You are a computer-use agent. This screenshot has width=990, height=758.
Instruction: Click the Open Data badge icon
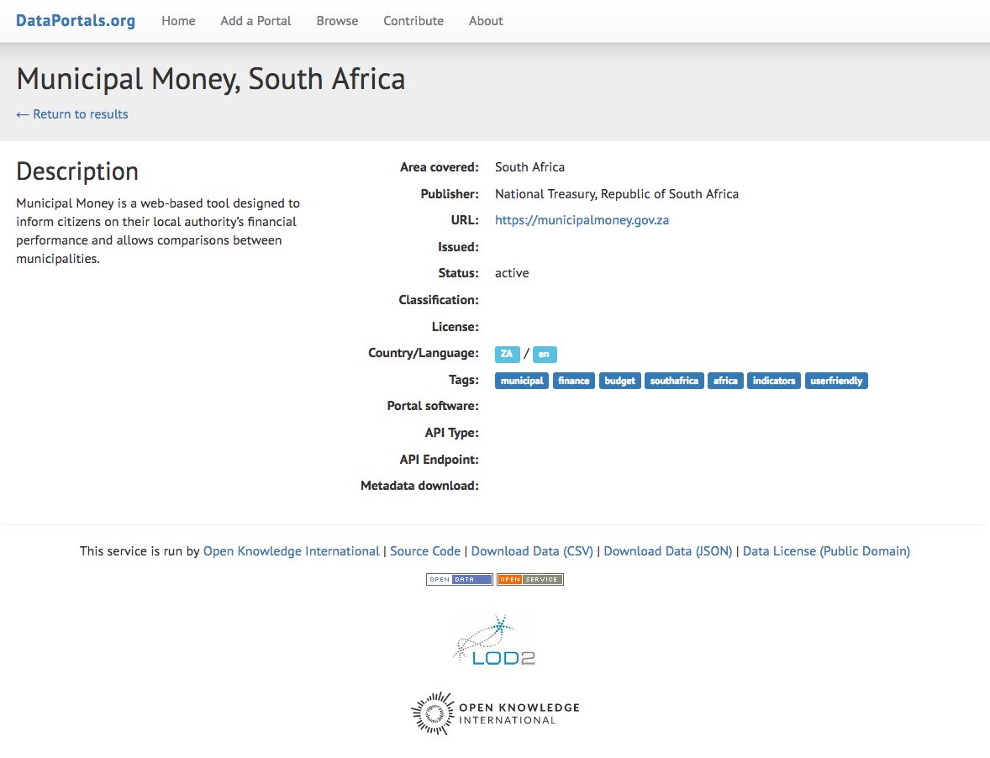pyautogui.click(x=459, y=579)
